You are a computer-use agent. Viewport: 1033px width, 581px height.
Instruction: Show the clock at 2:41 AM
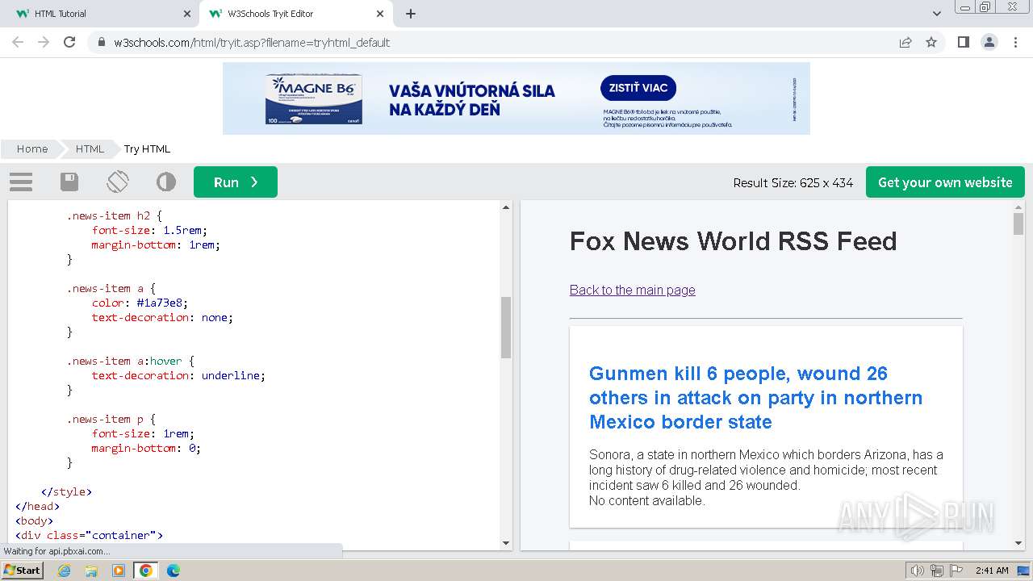pos(992,571)
